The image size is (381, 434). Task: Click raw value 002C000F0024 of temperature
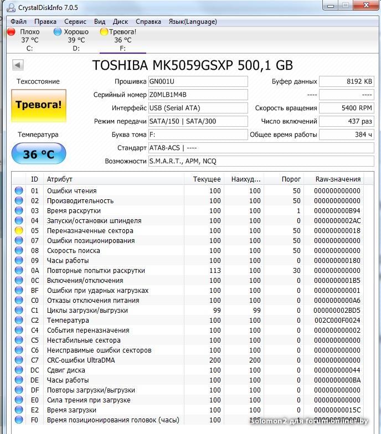(337, 320)
